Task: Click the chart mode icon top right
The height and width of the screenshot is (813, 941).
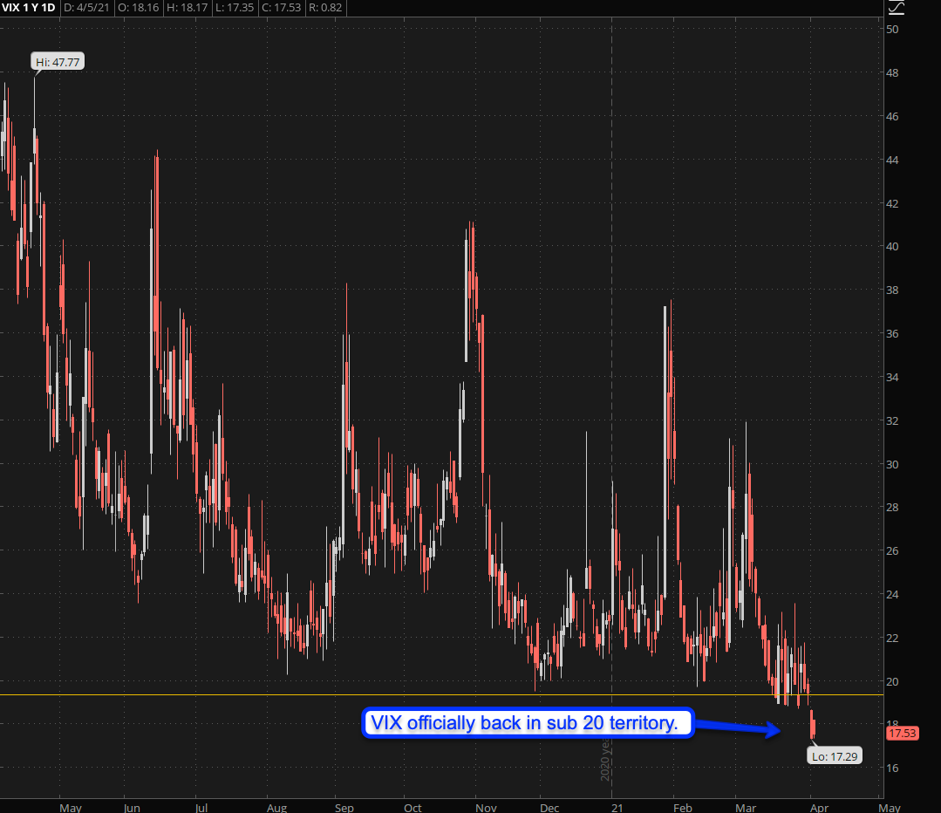Action: 896,8
